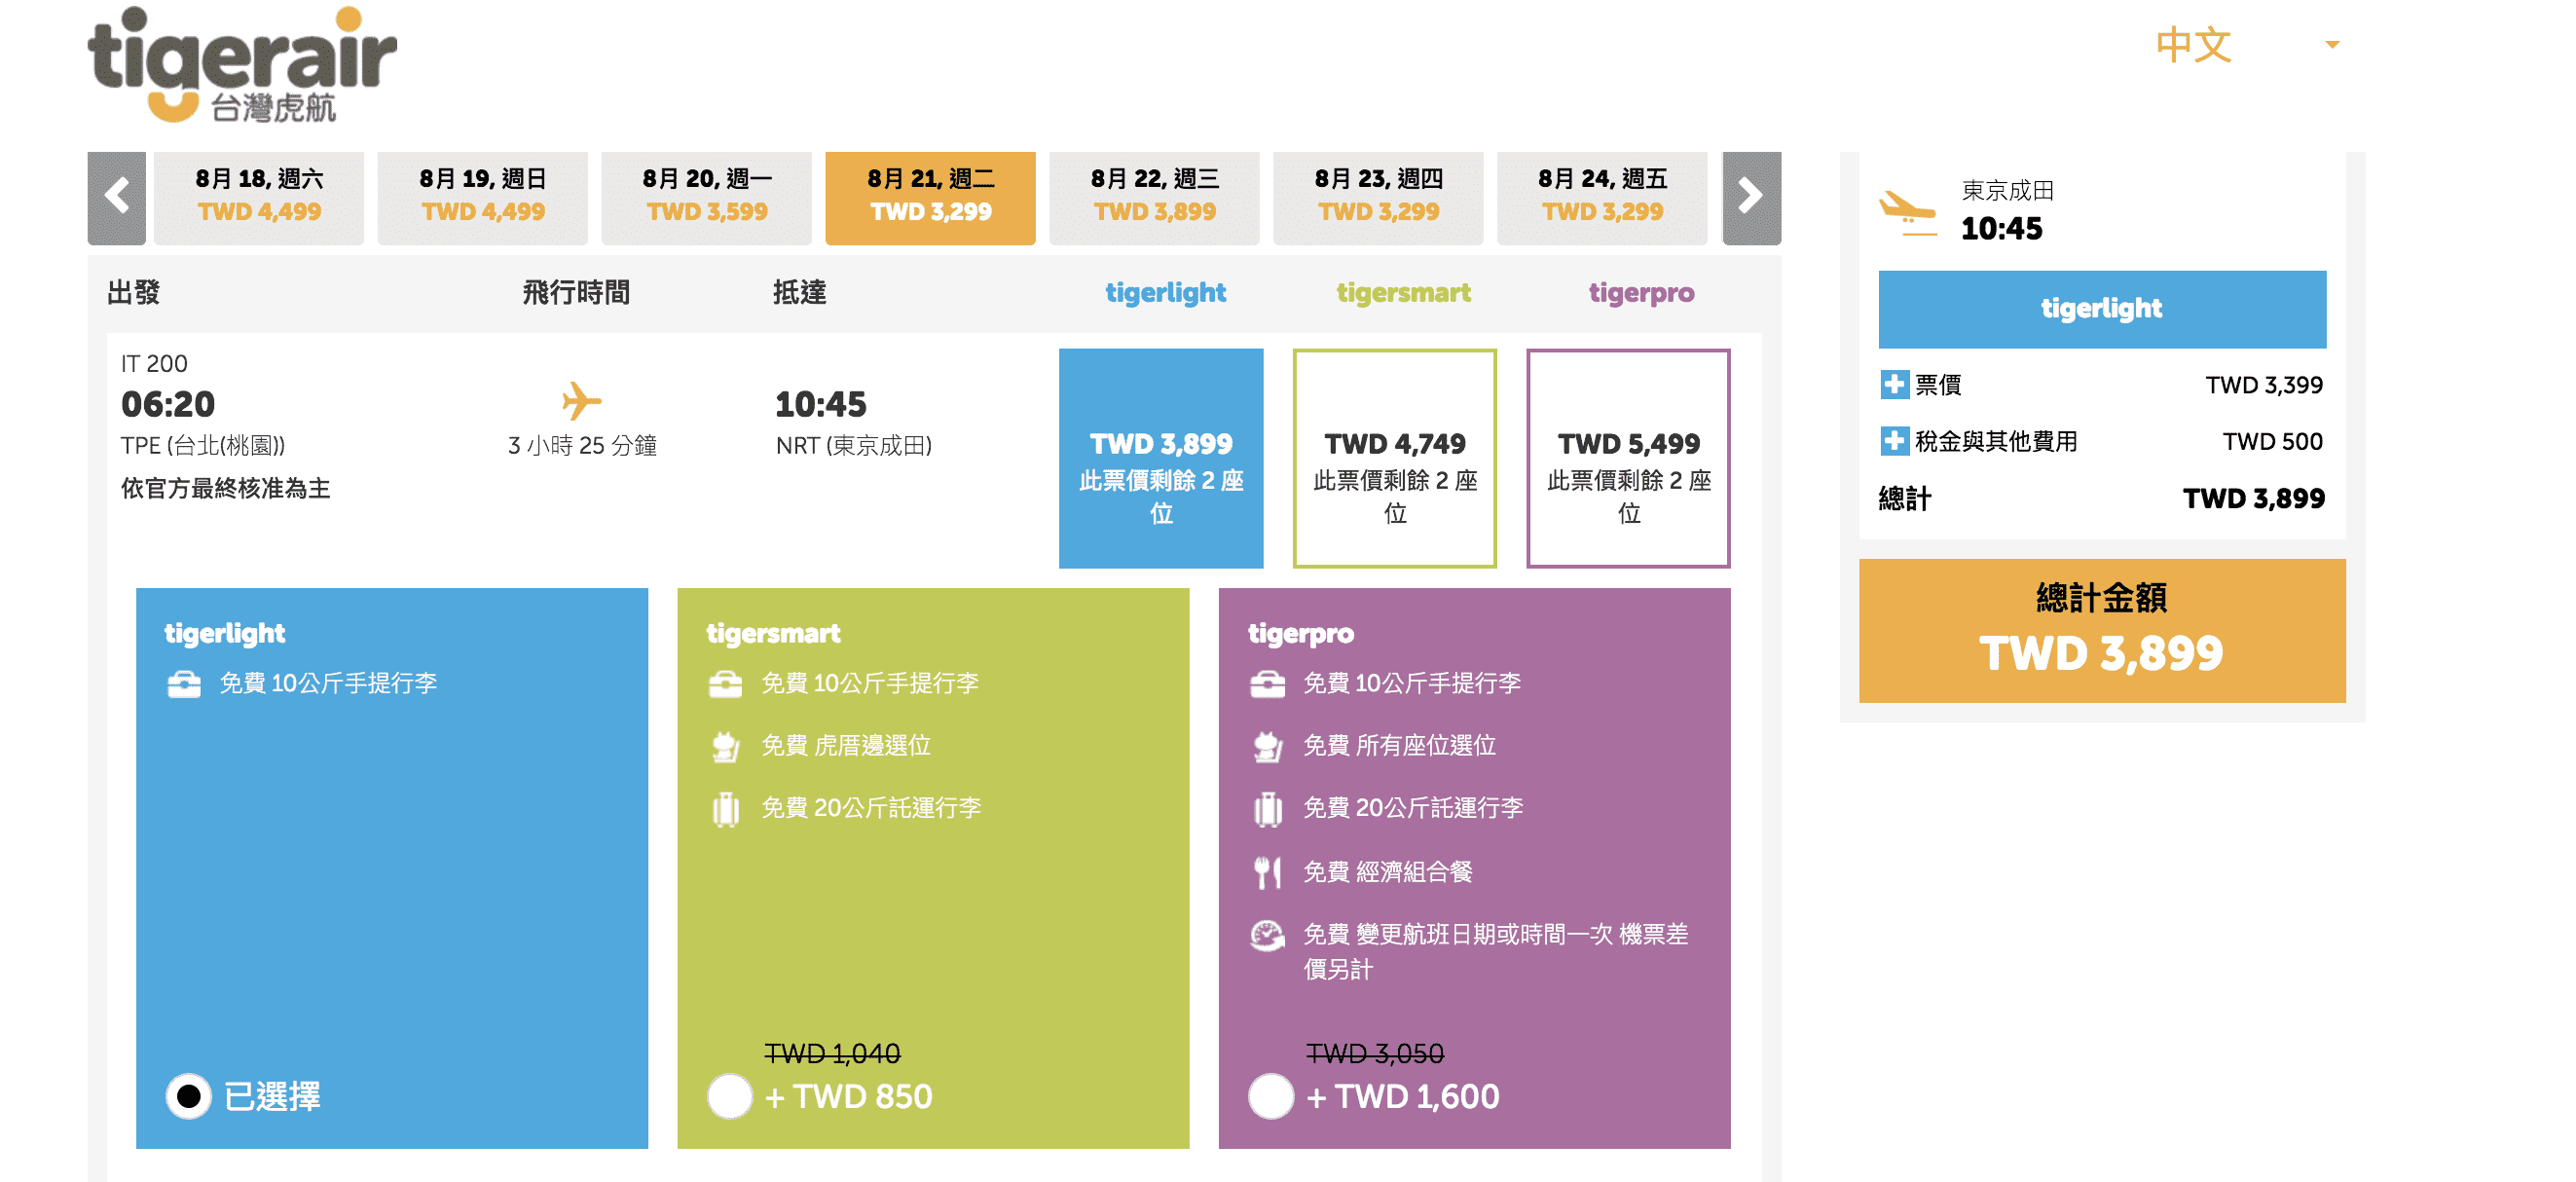The height and width of the screenshot is (1182, 2576).
Task: Select the 8月 22, 週三 date tab
Action: pyautogui.click(x=1155, y=197)
